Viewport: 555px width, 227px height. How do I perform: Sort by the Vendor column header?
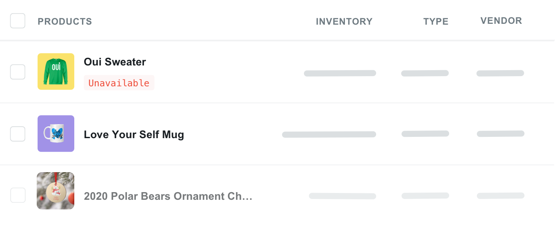[x=501, y=21]
